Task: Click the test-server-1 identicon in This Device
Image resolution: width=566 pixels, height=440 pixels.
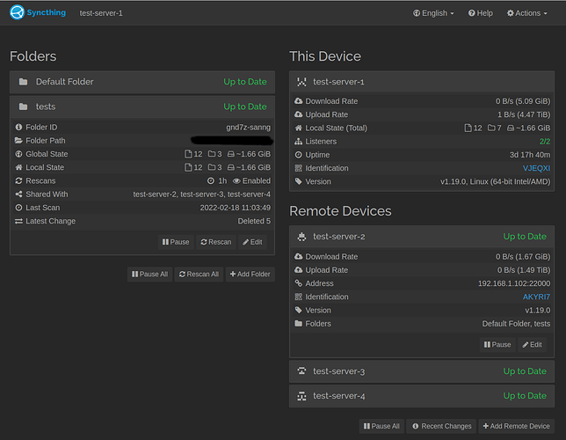Action: coord(301,82)
